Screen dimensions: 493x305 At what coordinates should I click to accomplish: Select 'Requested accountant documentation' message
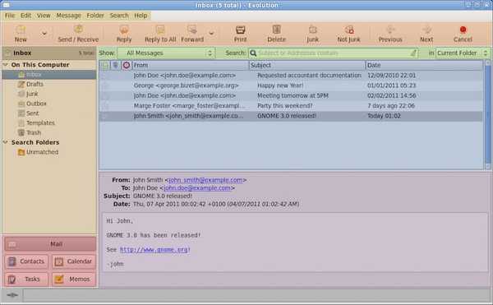pyautogui.click(x=291, y=76)
